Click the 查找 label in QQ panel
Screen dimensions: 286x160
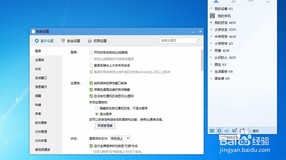[255, 131]
